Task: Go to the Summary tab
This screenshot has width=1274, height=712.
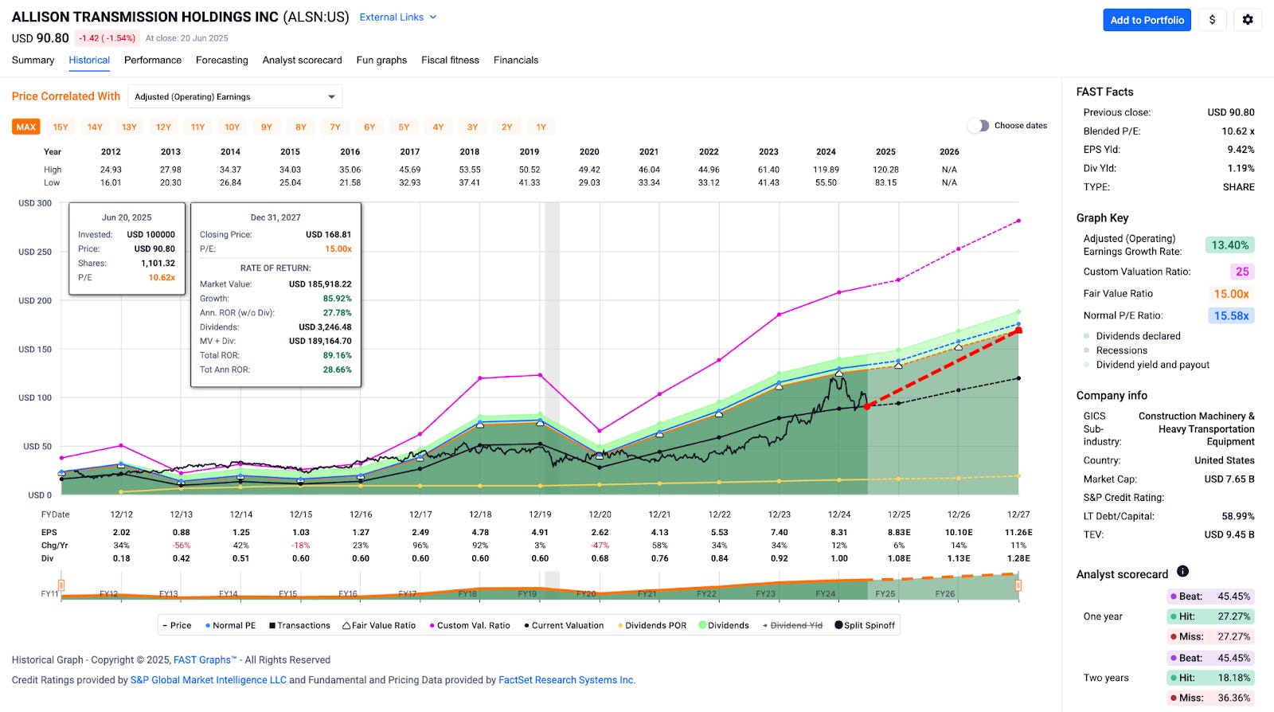Action: pyautogui.click(x=33, y=60)
